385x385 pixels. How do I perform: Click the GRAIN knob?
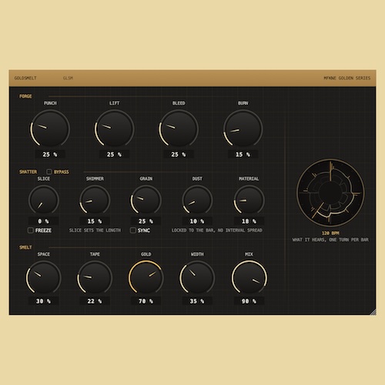(146, 200)
